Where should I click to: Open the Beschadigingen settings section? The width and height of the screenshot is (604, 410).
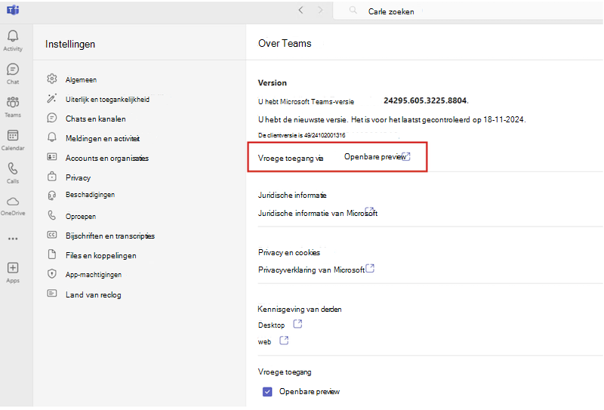click(x=90, y=195)
